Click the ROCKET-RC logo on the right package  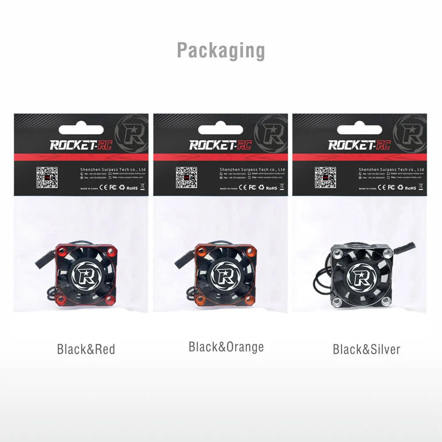tap(359, 145)
